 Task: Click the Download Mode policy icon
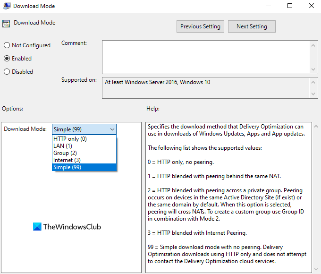(6, 24)
